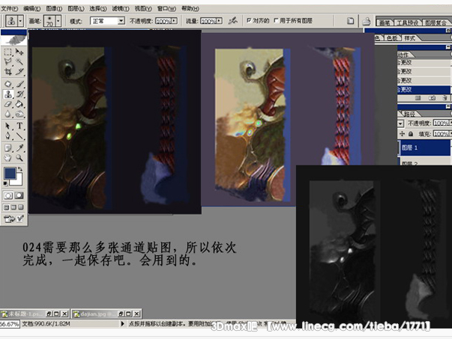The width and height of the screenshot is (452, 339).
Task: Open the 滤镜 (Filter) menu
Action: [121, 9]
